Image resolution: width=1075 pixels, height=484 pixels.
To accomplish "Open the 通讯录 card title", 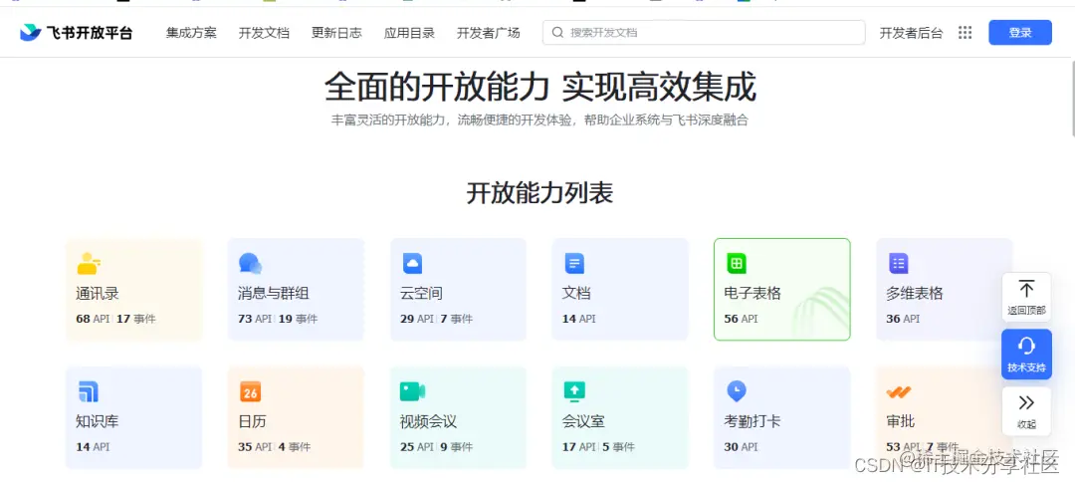I will coord(98,294).
